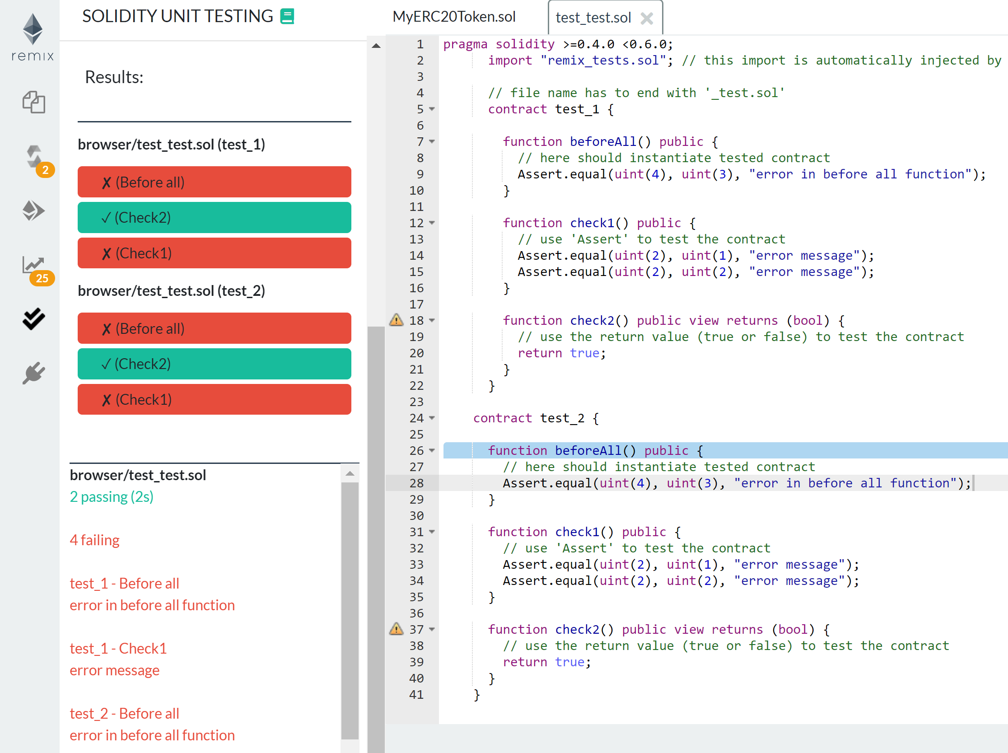Open the File explorers icon
This screenshot has width=1008, height=753.
pyautogui.click(x=34, y=102)
